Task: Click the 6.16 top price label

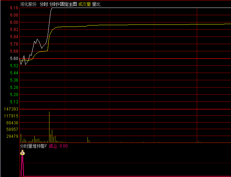Action: tap(14, 8)
